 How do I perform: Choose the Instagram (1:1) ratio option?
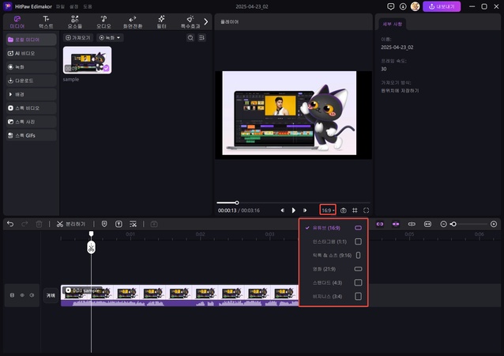[x=333, y=242]
